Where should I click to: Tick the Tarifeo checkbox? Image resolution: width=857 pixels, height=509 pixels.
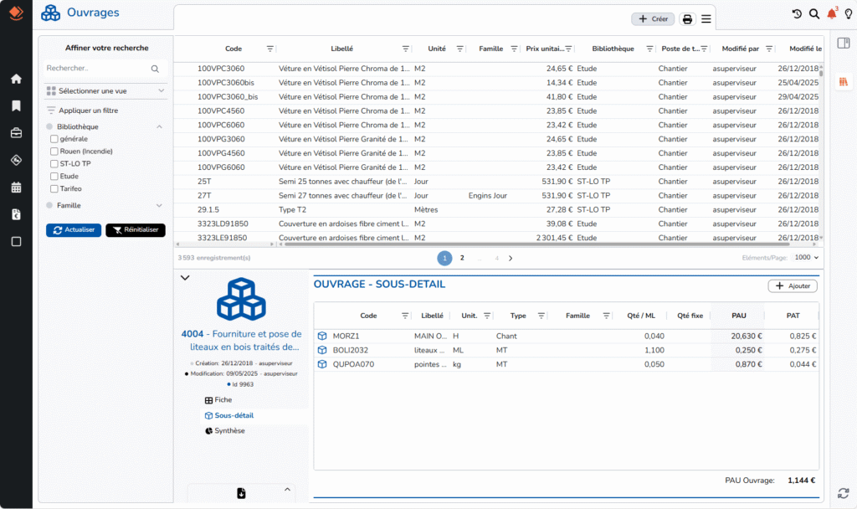point(54,189)
